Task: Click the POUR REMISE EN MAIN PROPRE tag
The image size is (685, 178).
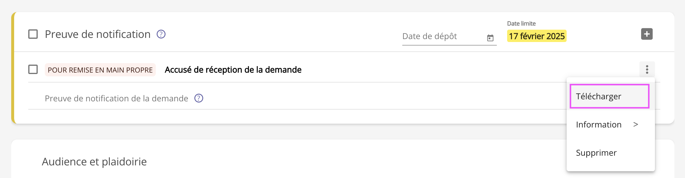Action: (x=100, y=70)
